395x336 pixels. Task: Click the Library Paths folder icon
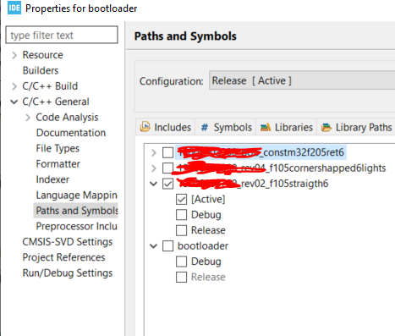[326, 128]
